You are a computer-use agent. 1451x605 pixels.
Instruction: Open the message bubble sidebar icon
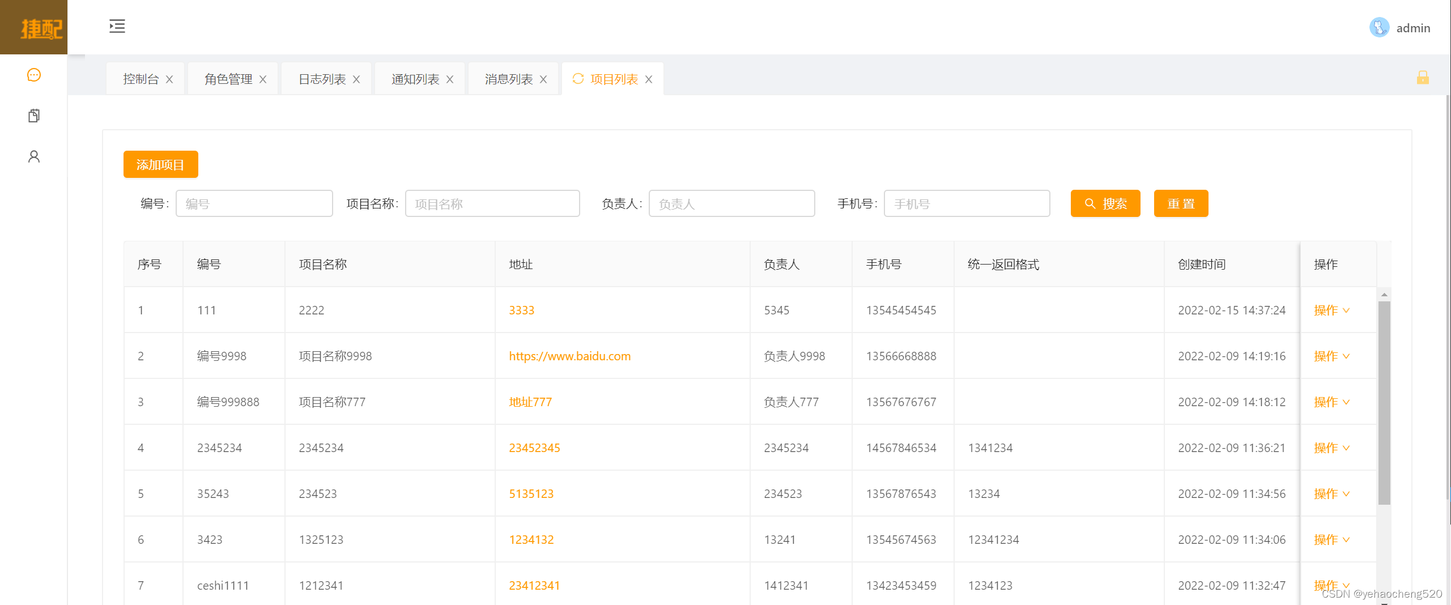click(x=34, y=75)
